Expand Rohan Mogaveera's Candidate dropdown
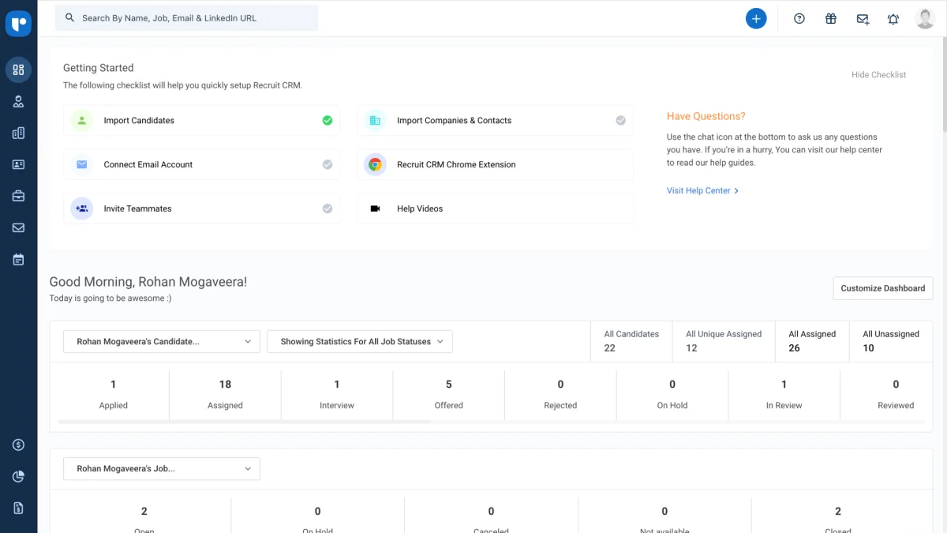947x533 pixels. 162,342
